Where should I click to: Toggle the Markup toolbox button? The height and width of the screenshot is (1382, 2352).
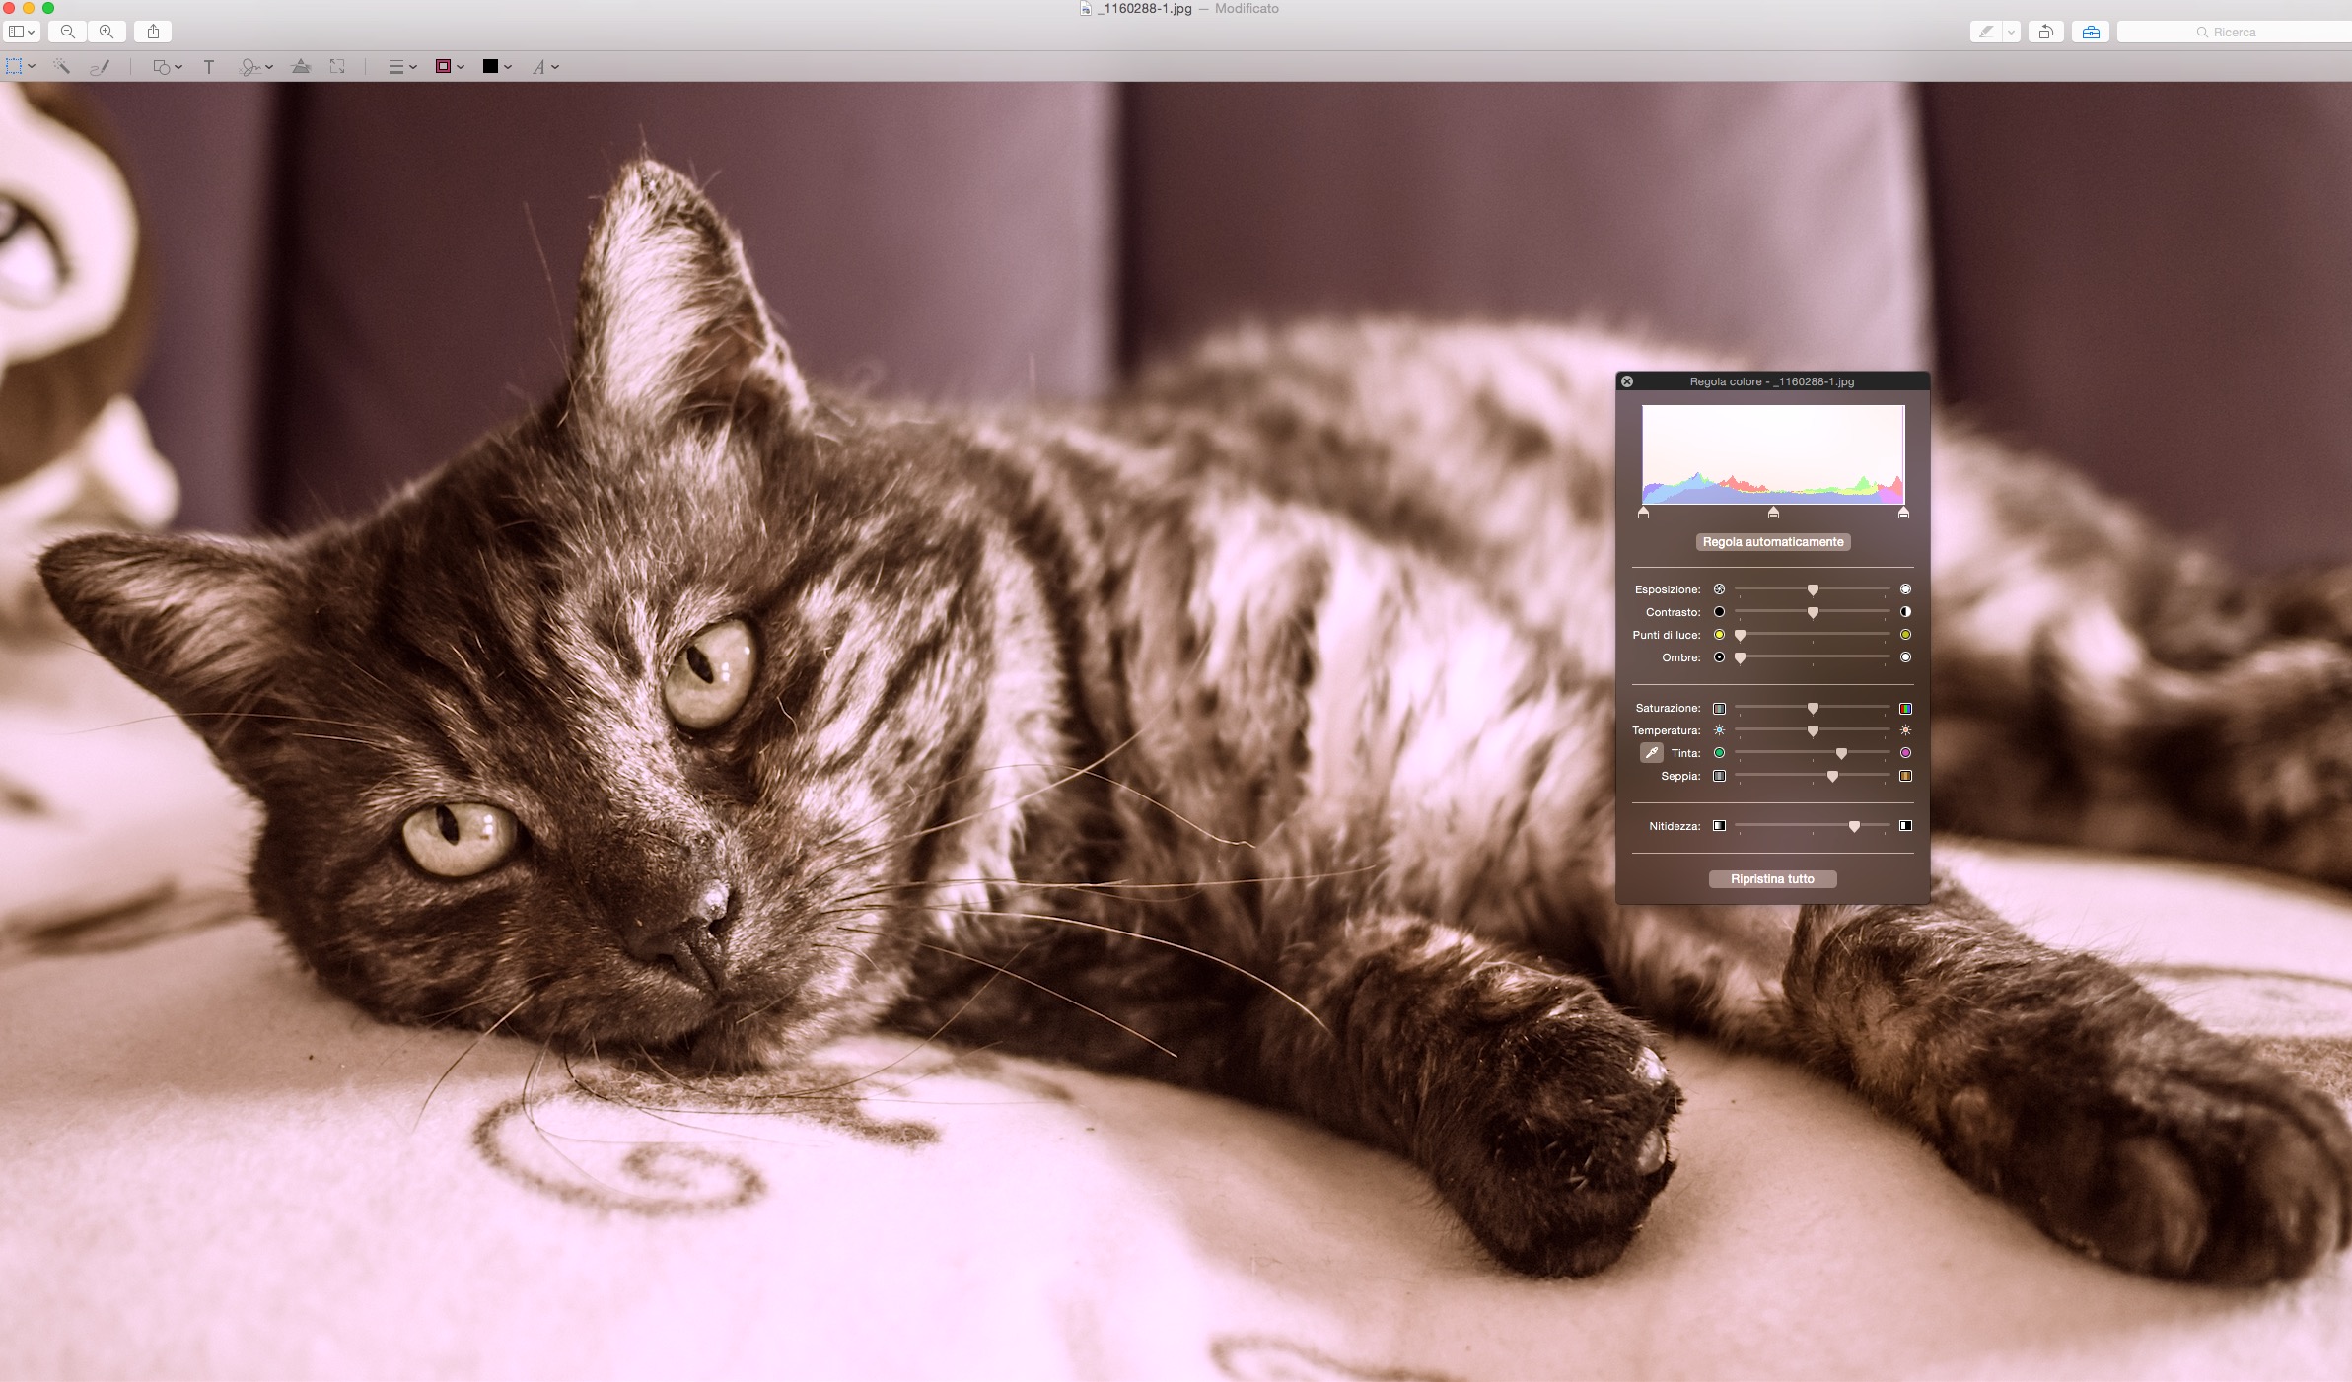(x=2091, y=33)
